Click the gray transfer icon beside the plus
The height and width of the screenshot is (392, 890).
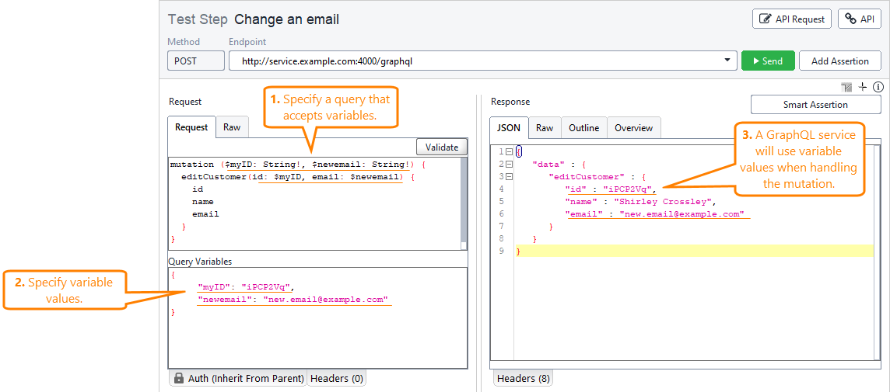[847, 87]
